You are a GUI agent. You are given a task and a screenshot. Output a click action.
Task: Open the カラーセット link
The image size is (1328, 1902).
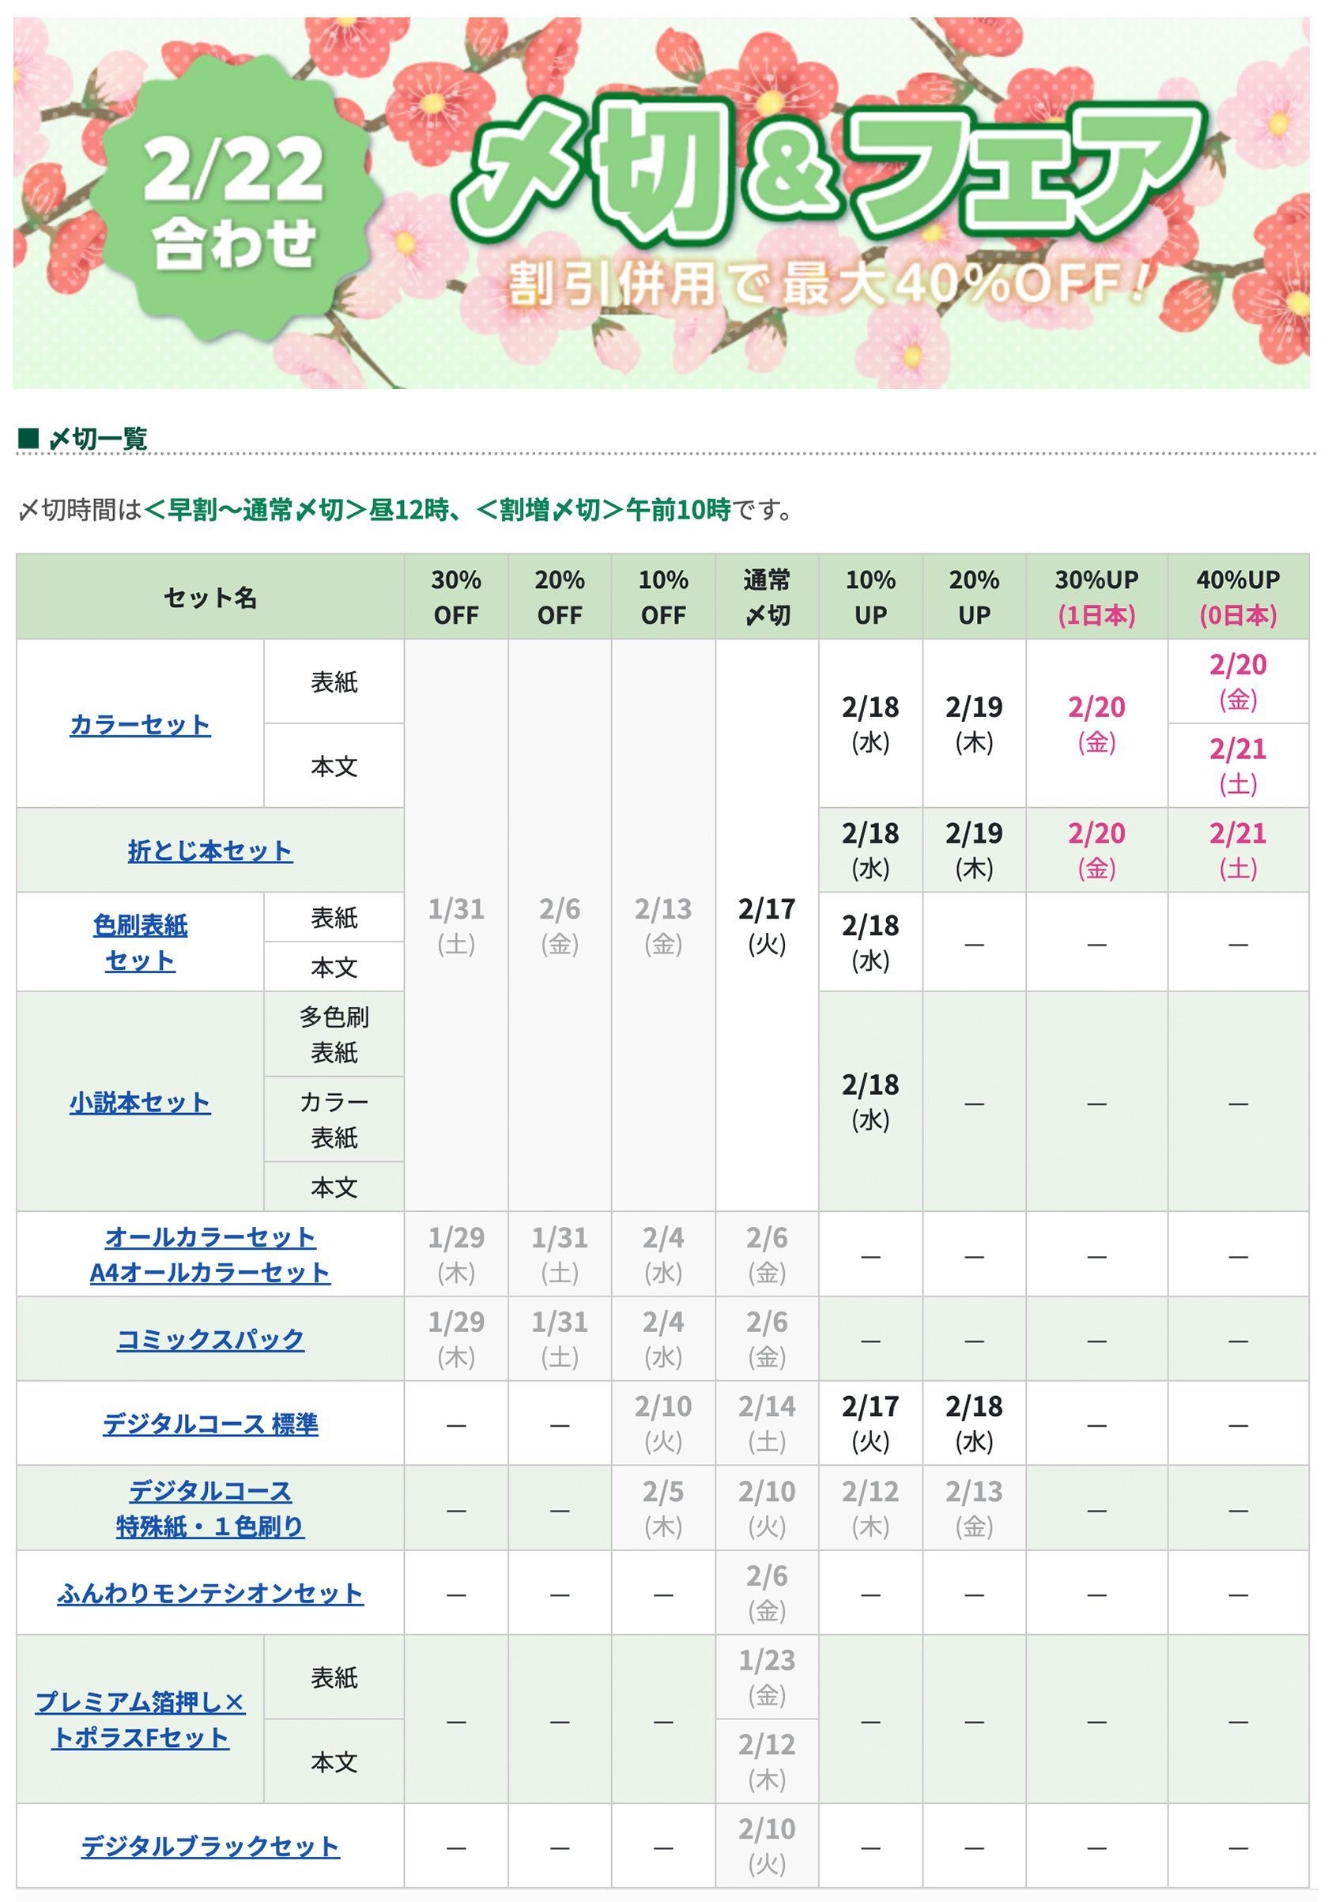[139, 725]
